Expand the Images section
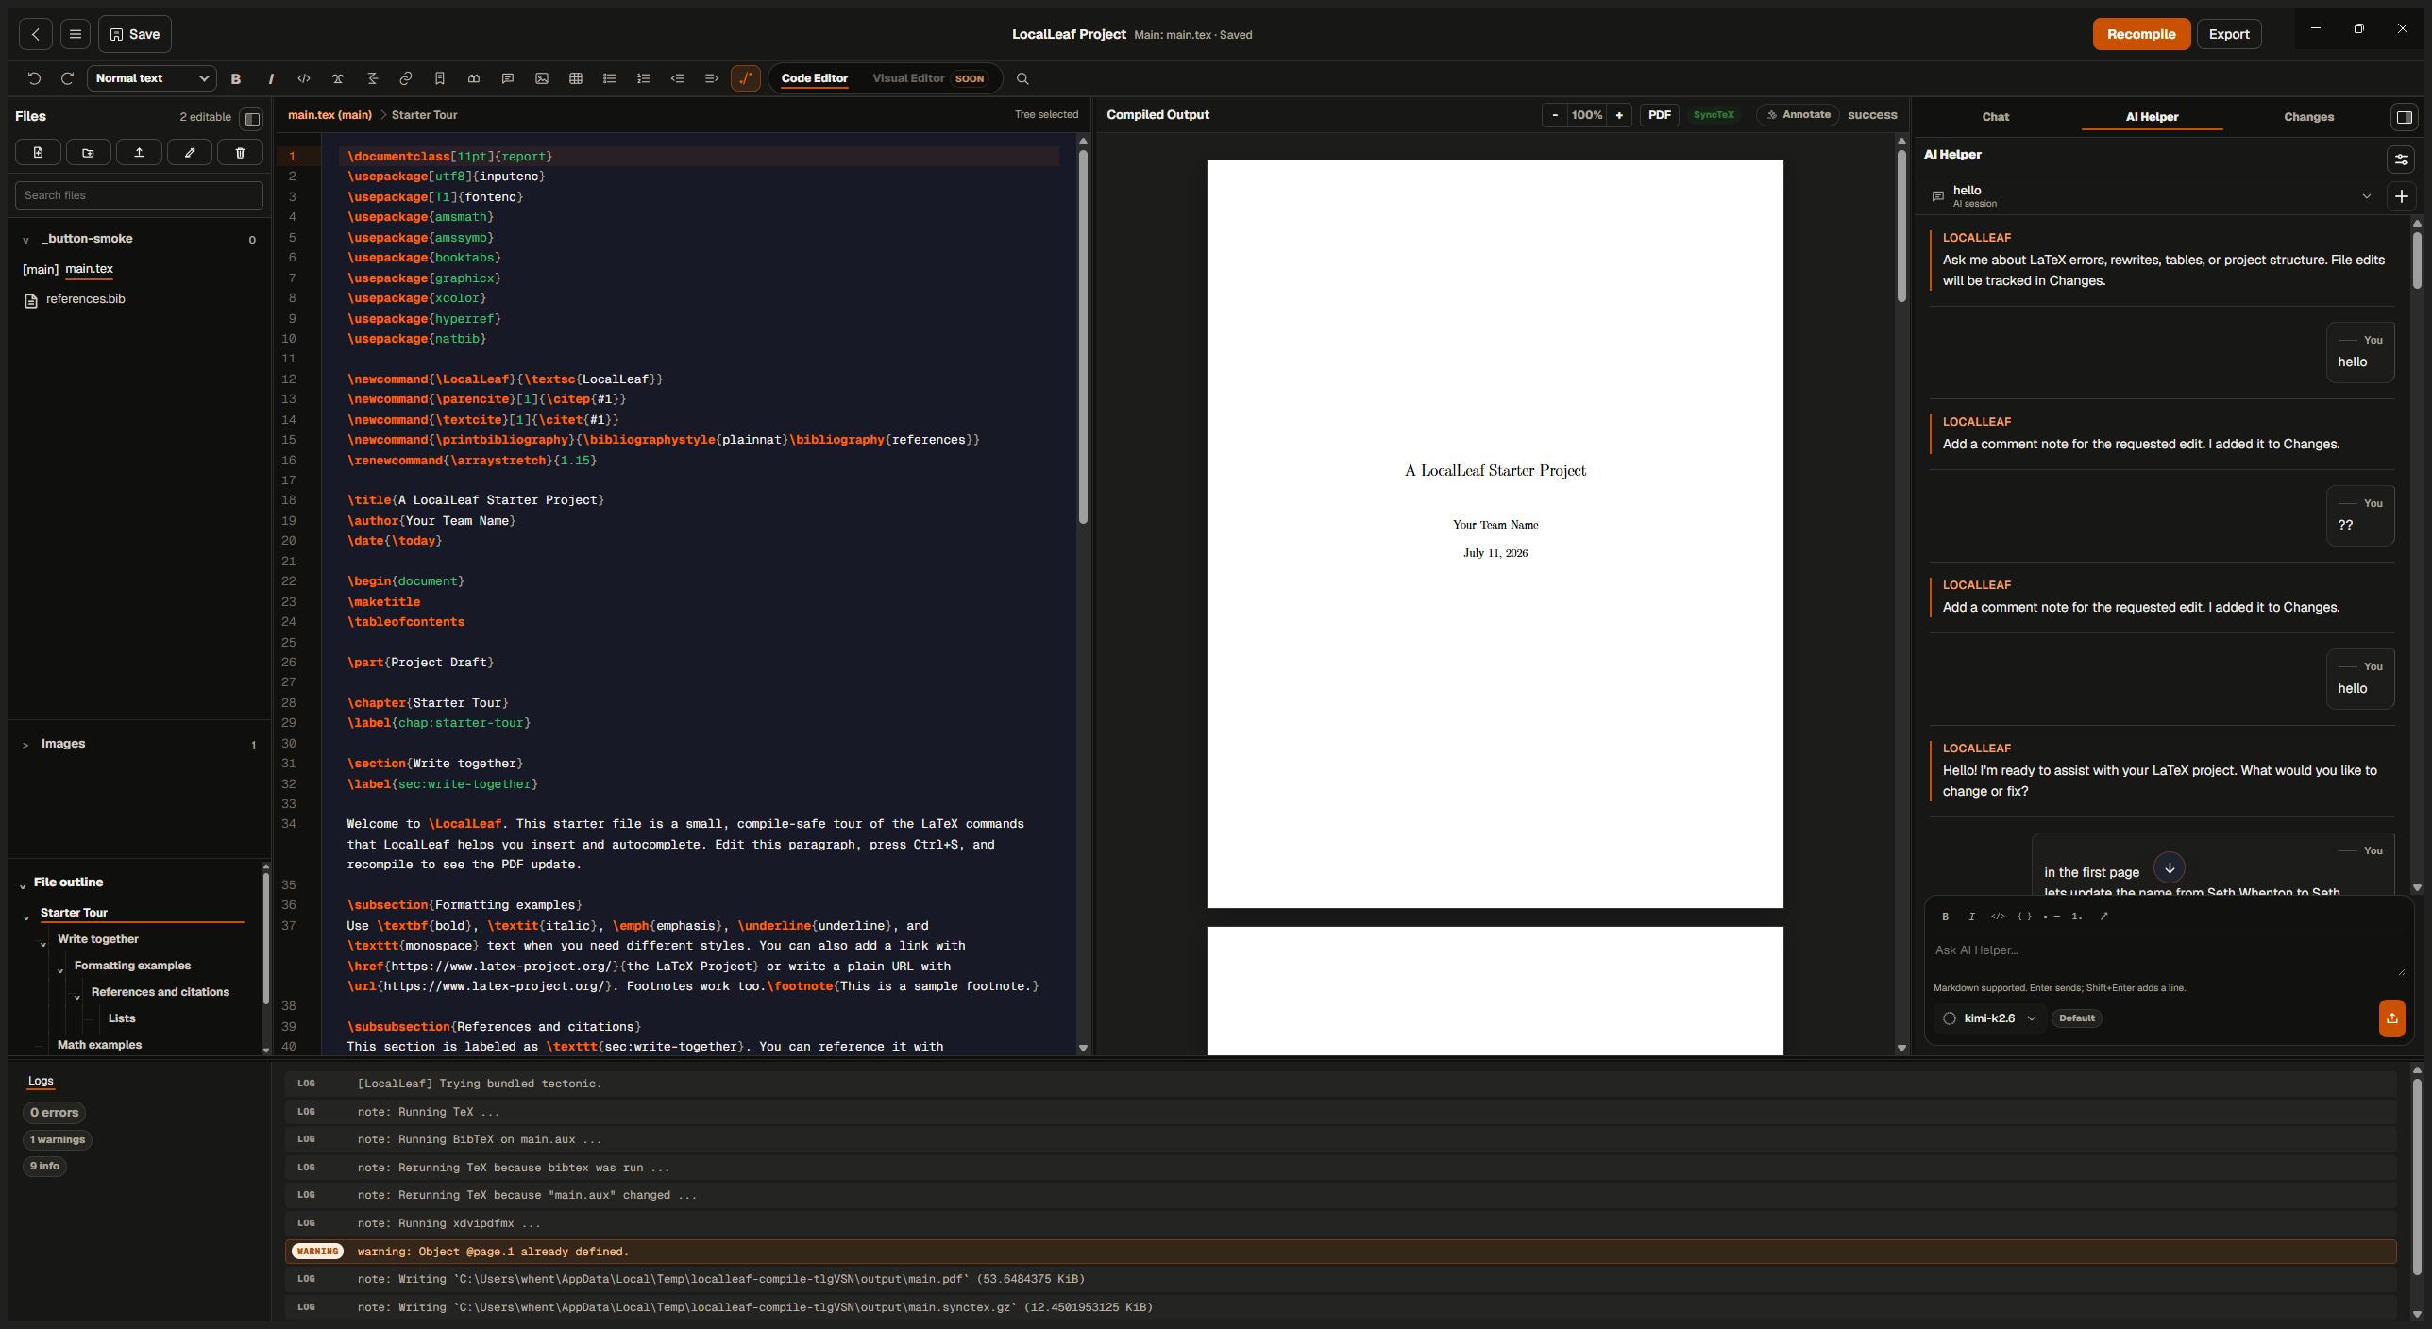 click(25, 745)
